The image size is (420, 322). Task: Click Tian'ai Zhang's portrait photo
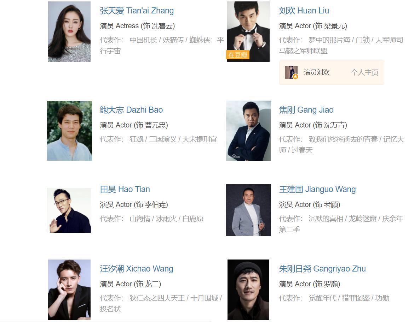point(69,31)
